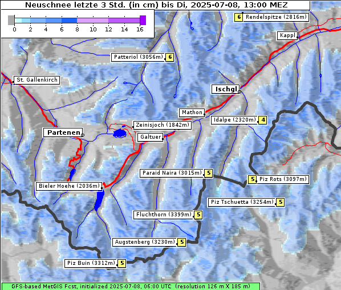Click the yellow 4 value beside Idalpe

point(263,120)
